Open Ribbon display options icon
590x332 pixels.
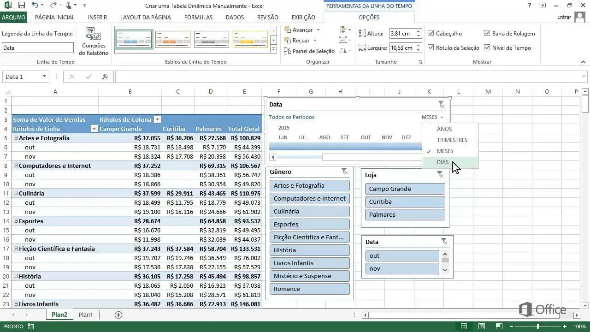point(543,5)
